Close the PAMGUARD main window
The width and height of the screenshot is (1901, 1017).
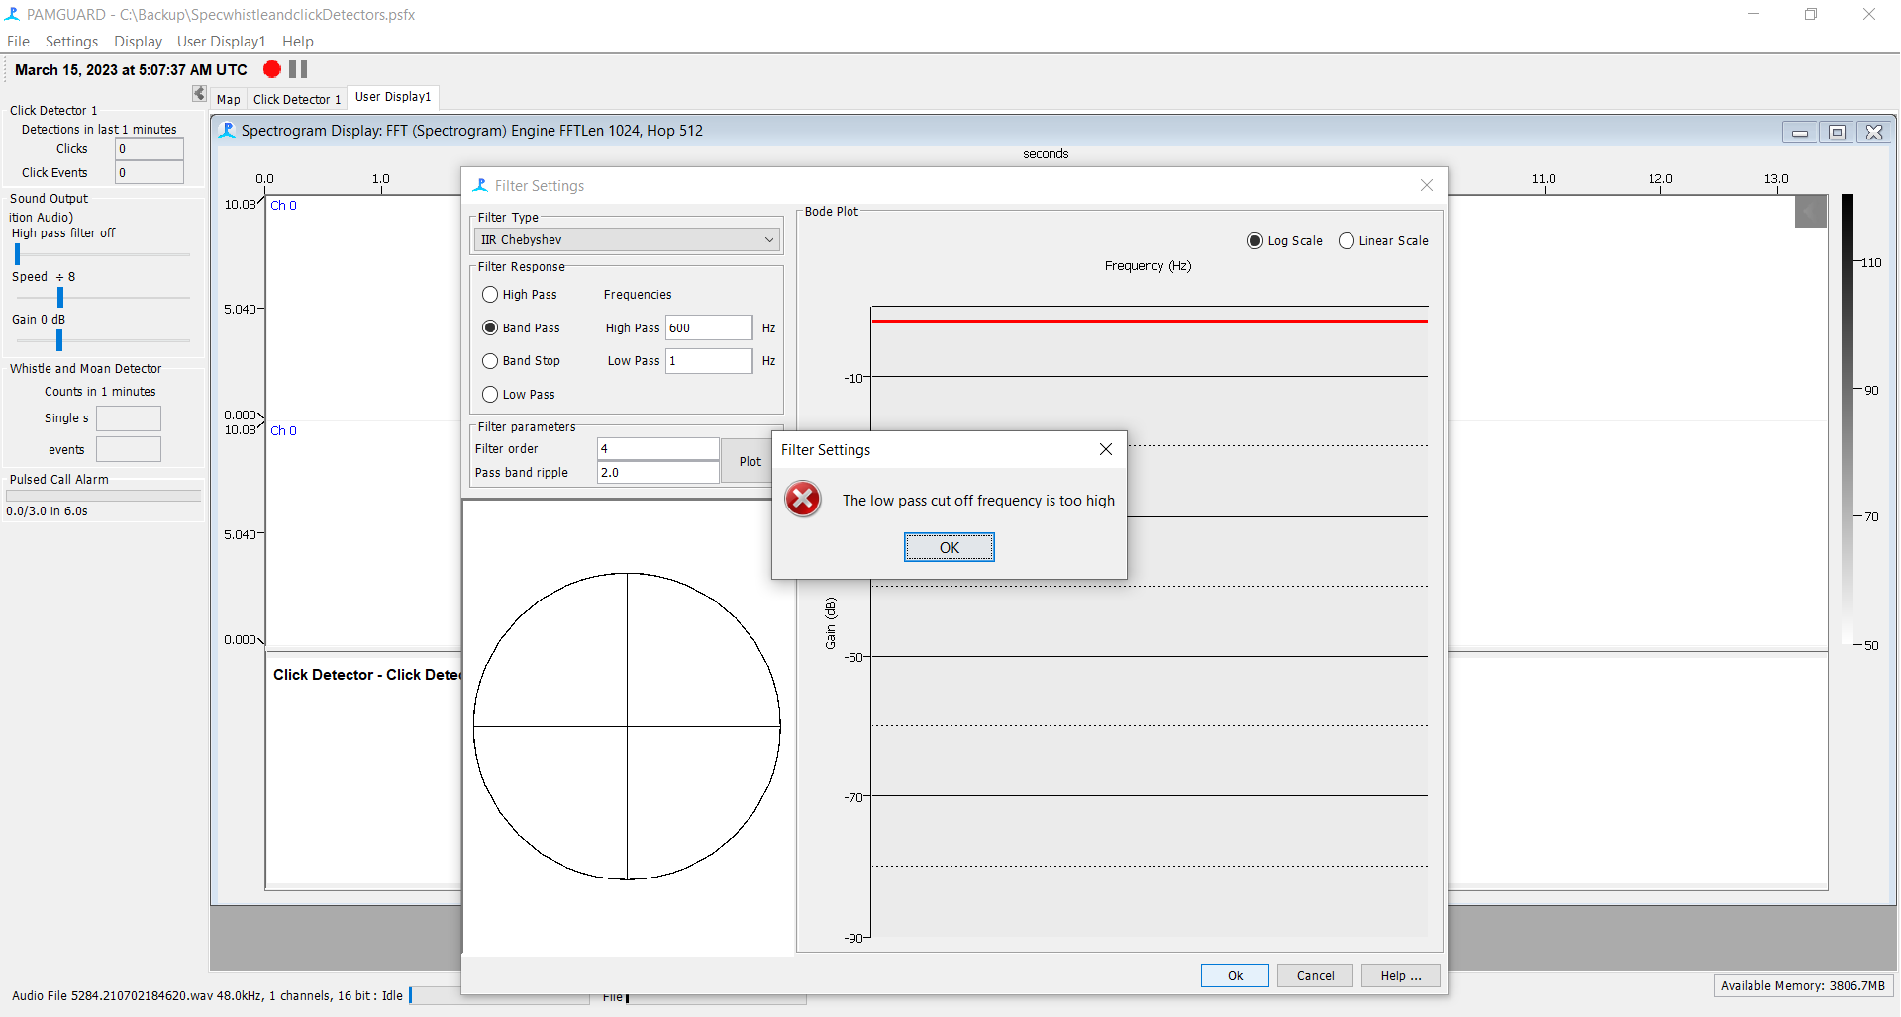pos(1869,14)
